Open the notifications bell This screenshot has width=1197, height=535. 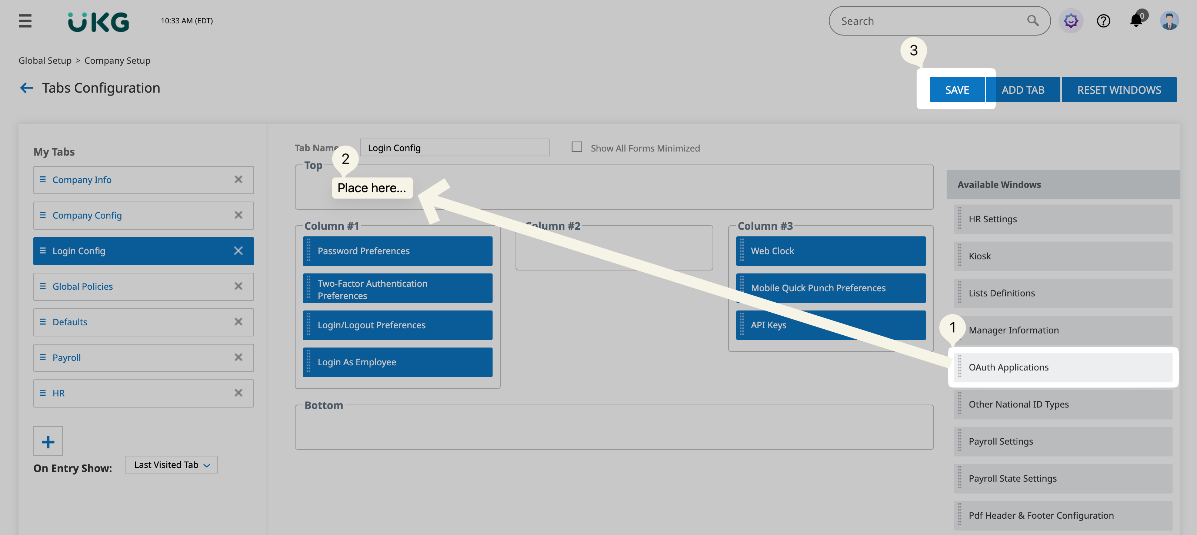coord(1136,21)
